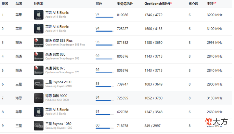Click the AnTuTu score 810986

(x=123, y=15)
